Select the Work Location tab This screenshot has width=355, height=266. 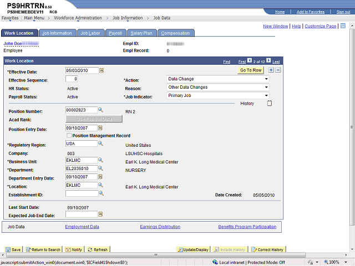coord(19,33)
